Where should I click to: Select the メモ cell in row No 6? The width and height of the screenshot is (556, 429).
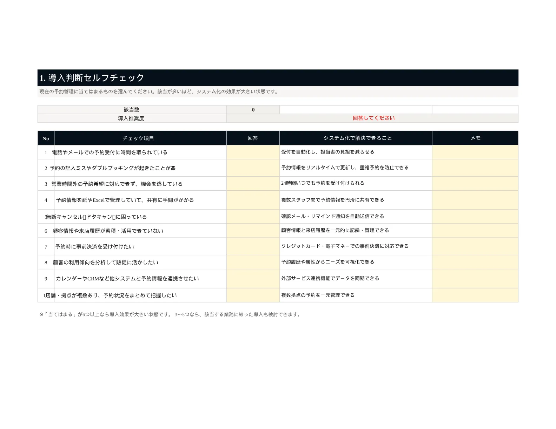tap(475, 231)
